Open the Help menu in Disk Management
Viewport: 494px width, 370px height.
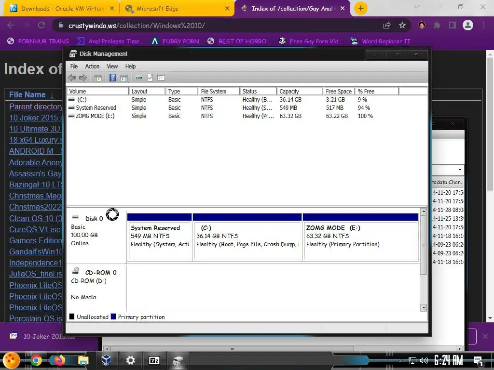(x=130, y=66)
